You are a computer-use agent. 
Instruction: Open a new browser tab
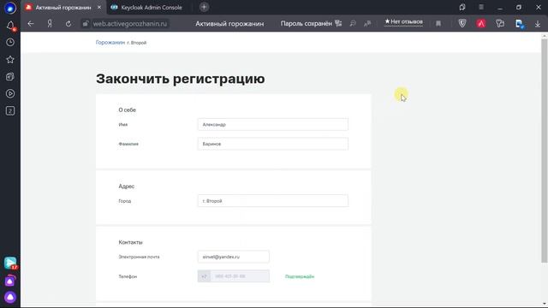click(x=204, y=7)
